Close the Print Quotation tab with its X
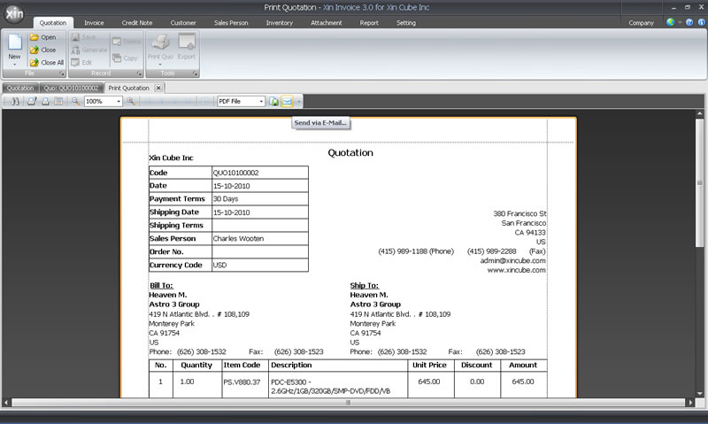The image size is (708, 424). tap(158, 88)
